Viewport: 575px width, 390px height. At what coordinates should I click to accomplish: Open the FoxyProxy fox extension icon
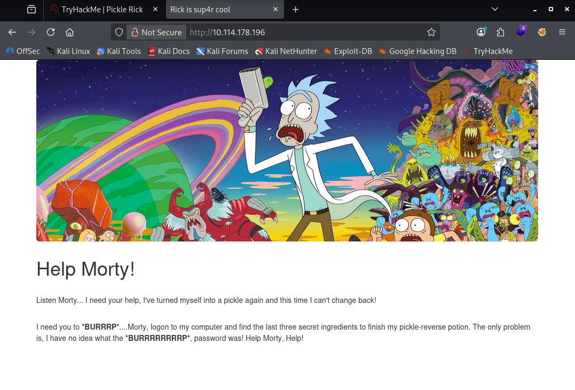coord(542,32)
